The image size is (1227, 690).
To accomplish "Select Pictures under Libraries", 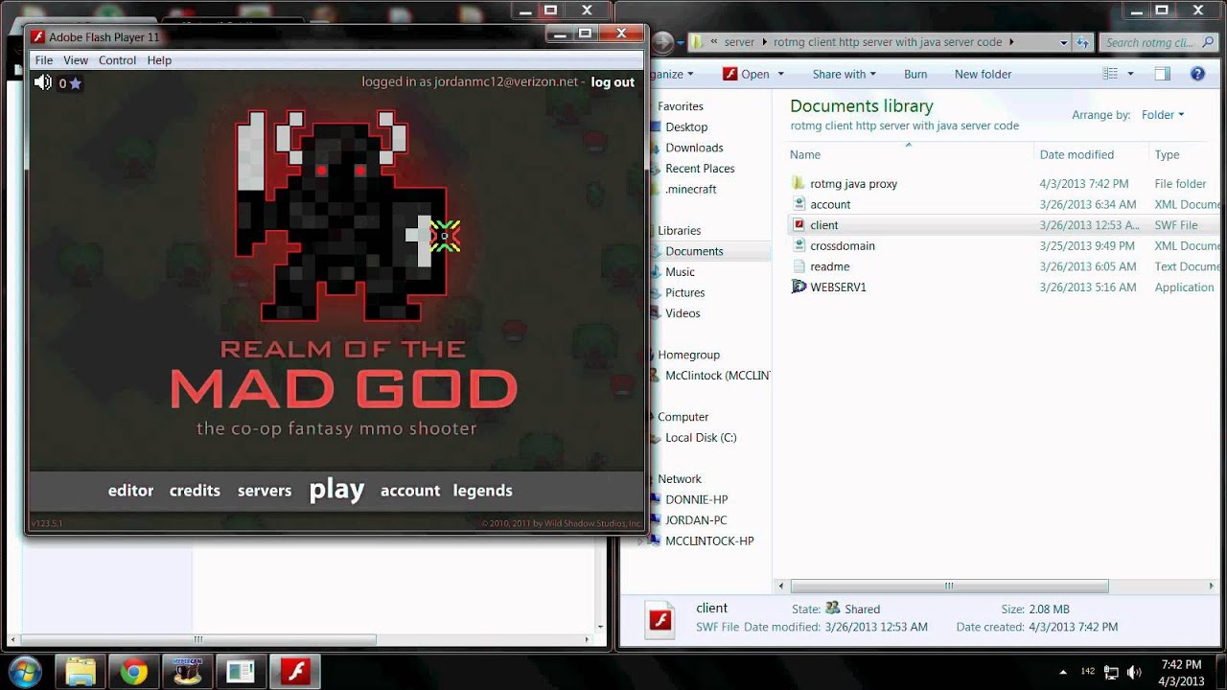I will click(x=684, y=292).
